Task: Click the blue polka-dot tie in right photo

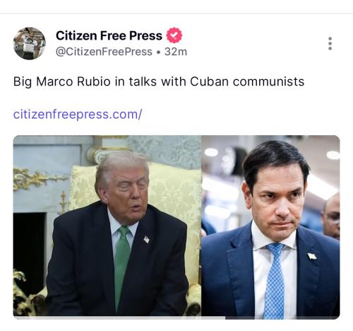Action: coord(275,281)
